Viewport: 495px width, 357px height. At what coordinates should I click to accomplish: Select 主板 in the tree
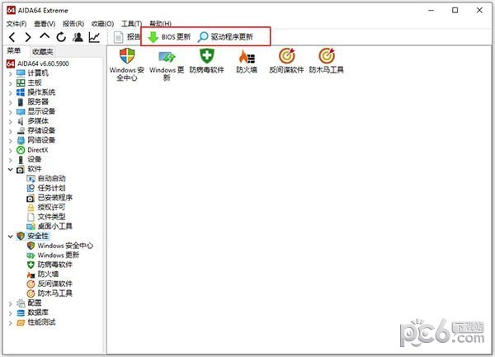pos(29,83)
